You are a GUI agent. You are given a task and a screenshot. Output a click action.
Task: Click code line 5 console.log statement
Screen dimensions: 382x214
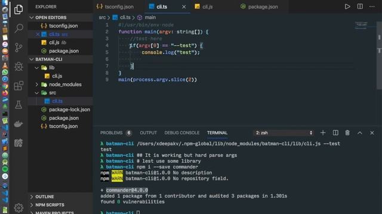[171, 52]
